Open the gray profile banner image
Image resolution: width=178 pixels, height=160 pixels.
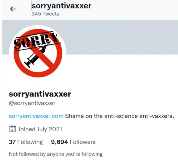point(121,37)
